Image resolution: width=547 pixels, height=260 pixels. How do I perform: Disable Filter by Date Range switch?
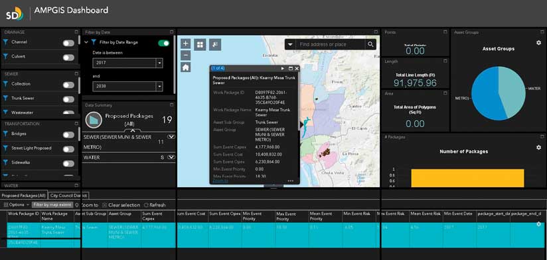pyautogui.click(x=163, y=43)
